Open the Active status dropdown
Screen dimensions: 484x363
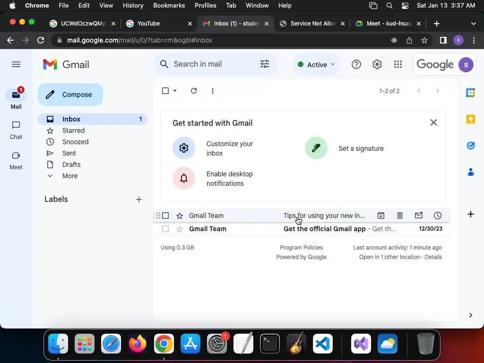[316, 64]
